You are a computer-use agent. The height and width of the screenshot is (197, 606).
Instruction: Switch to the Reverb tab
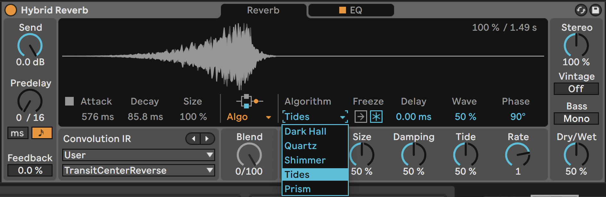pos(263,11)
